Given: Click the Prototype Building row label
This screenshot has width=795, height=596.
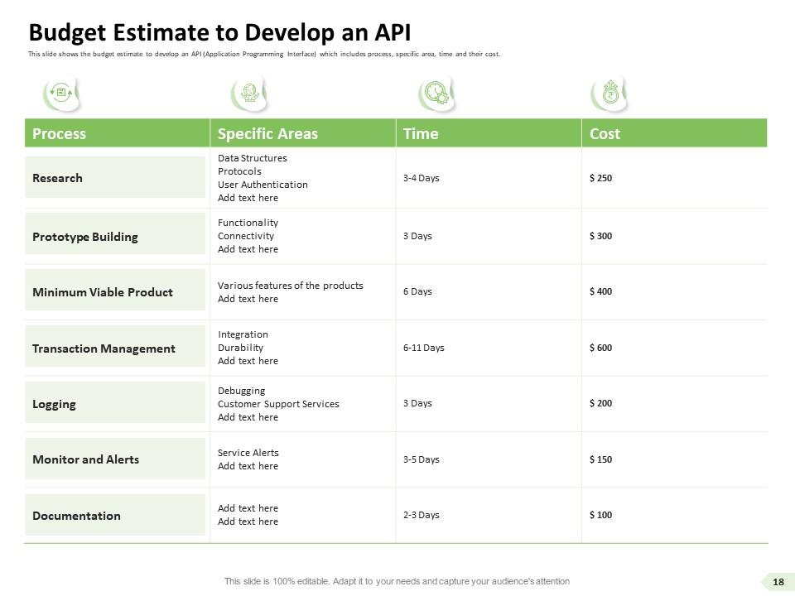Looking at the screenshot, I should point(85,237).
